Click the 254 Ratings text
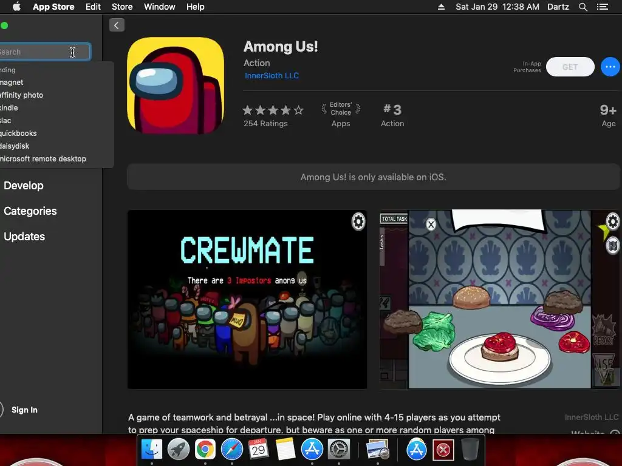Screen dimensions: 622x466 coord(266,124)
